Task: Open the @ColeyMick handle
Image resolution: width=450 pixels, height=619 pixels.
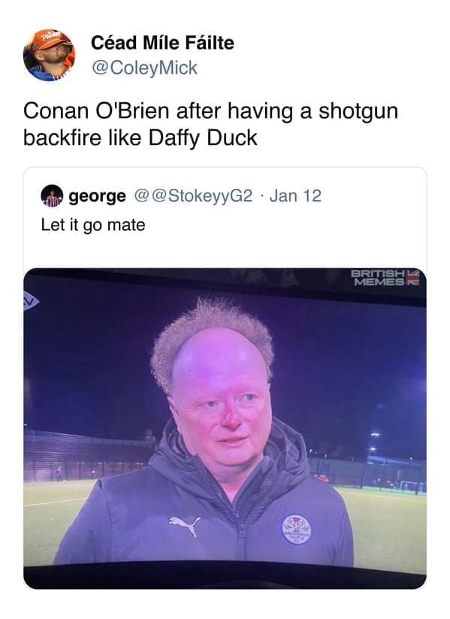Action: pos(144,68)
